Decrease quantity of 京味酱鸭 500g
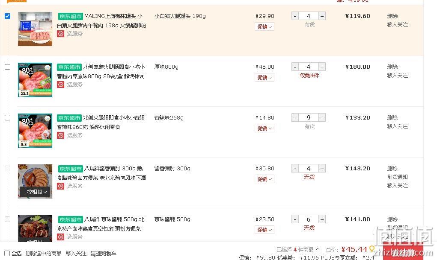Image resolution: width=437 pixels, height=260 pixels. coord(295,219)
